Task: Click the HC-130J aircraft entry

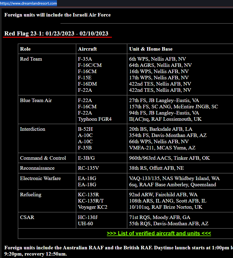Action: coord(88,217)
